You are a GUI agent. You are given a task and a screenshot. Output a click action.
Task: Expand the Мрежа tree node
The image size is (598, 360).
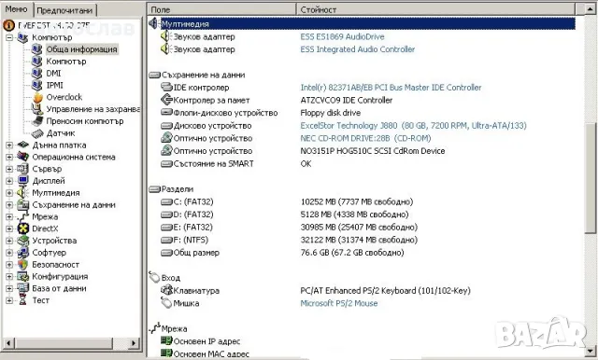[x=9, y=216]
